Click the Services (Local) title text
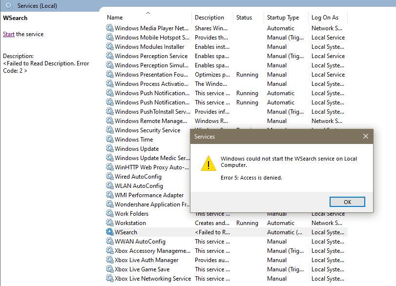The height and width of the screenshot is (286, 396). pyautogui.click(x=37, y=6)
